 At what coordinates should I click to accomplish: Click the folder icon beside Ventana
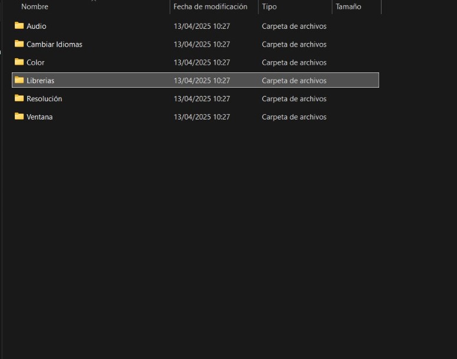19,117
